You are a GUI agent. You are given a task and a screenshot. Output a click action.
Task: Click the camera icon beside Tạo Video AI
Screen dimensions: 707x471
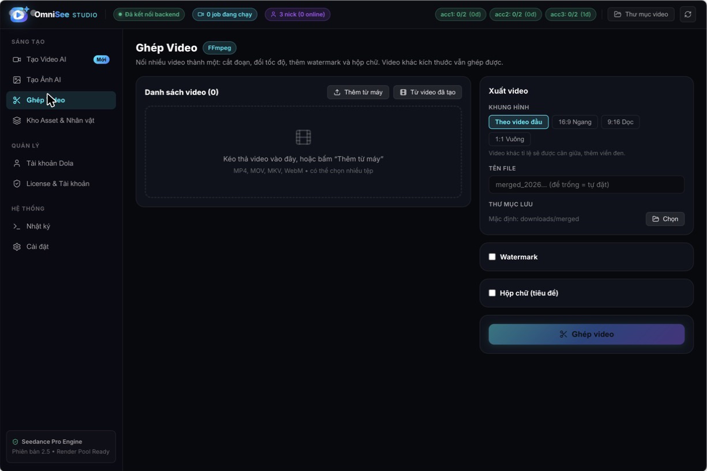17,59
